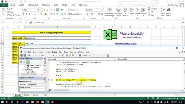The image size is (185, 104).
Task: Click the (Name) Module1 property field
Action: [32, 88]
